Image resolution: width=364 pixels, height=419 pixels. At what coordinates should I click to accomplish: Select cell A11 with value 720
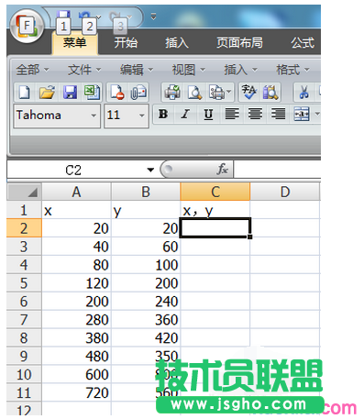[76, 392]
